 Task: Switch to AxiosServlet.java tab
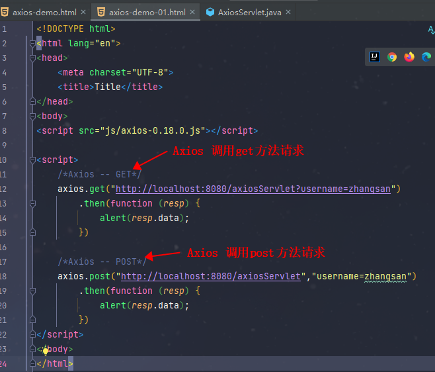point(249,12)
